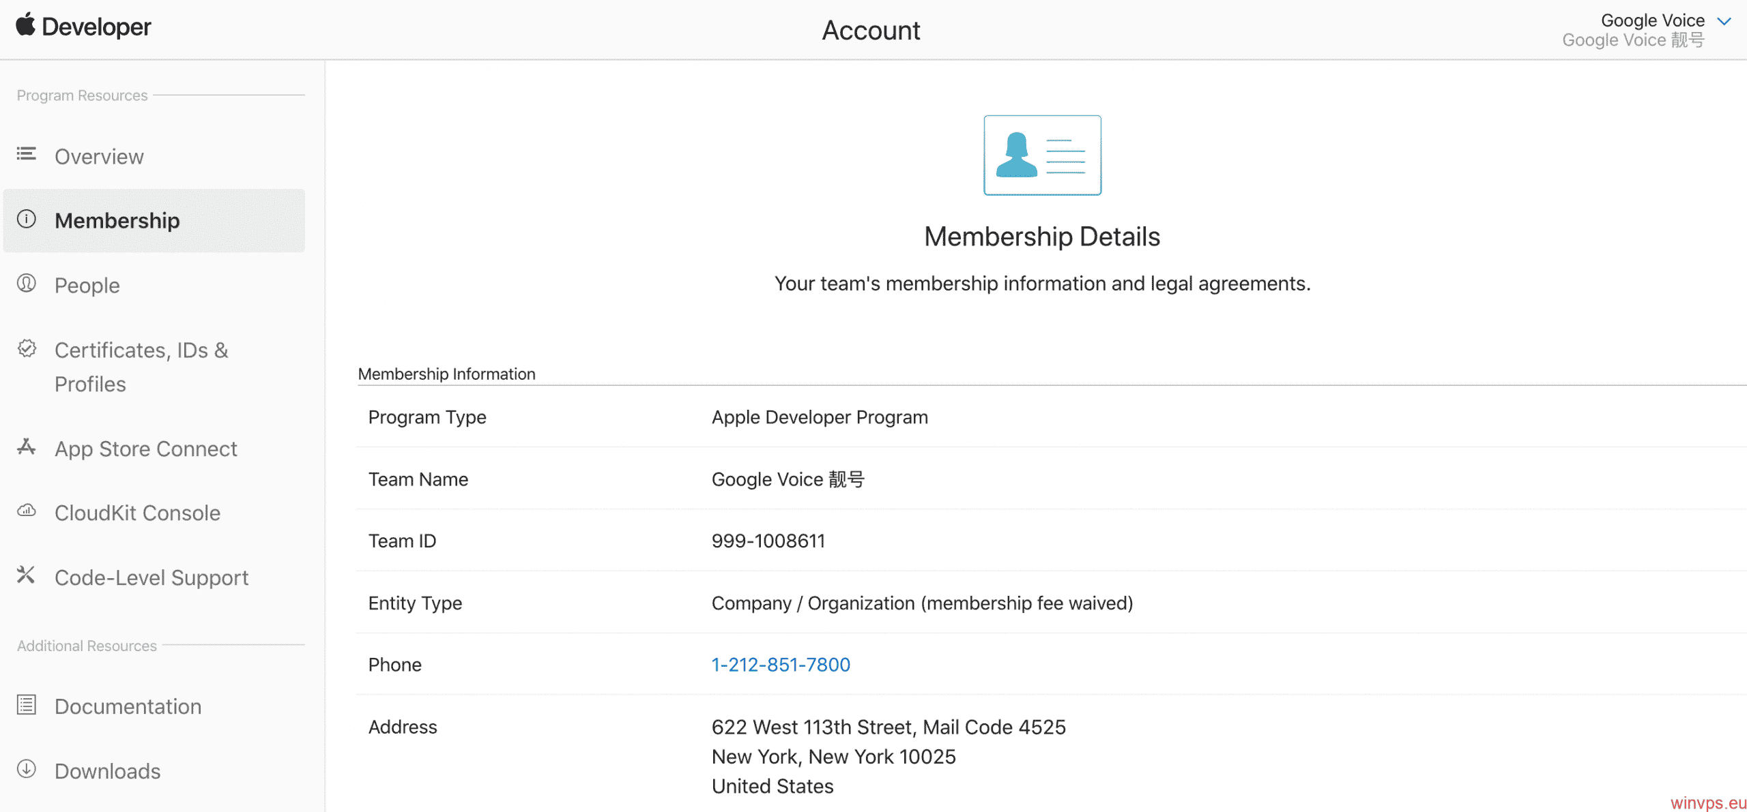Call the phone number 1-212-851-7800
This screenshot has width=1747, height=812.
pyautogui.click(x=780, y=664)
